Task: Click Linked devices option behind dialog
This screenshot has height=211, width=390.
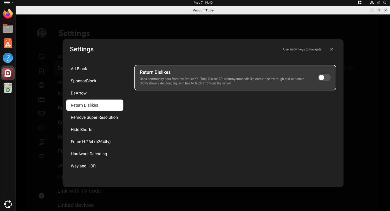Action: 75,205
